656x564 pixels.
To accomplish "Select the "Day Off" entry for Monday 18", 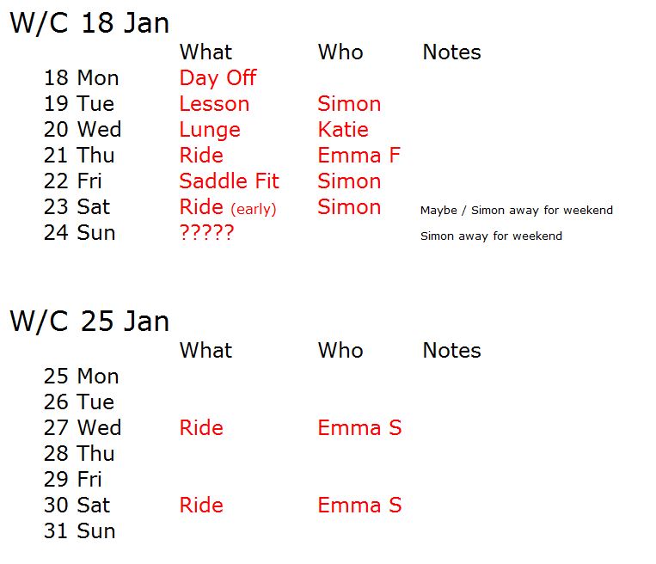I will [x=218, y=78].
